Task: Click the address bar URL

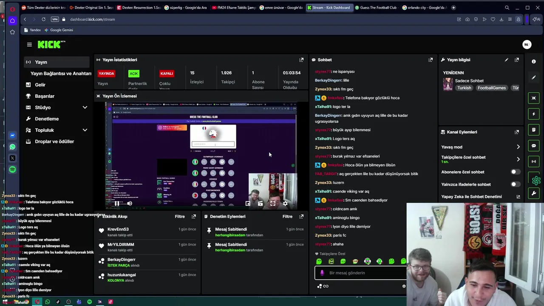Action: coord(92,19)
